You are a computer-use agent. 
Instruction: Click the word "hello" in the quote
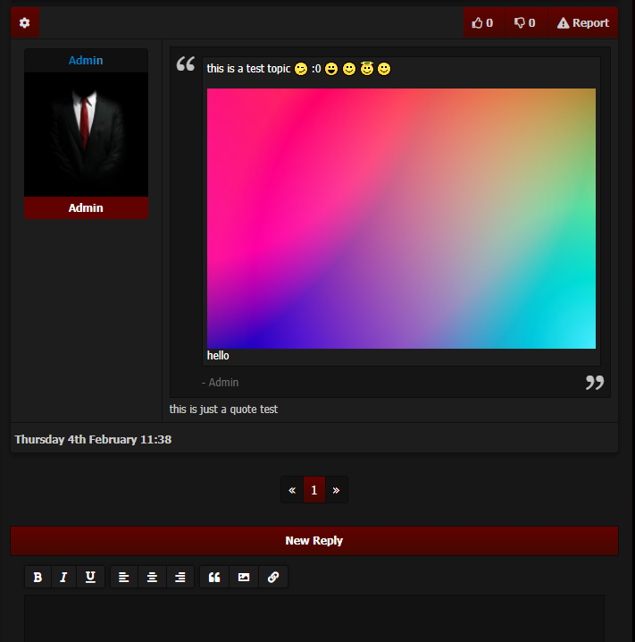tap(218, 355)
